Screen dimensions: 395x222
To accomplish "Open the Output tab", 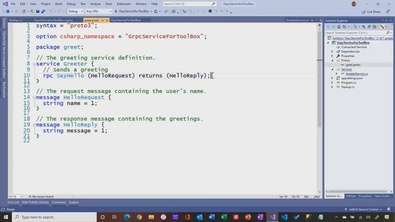I will (x=73, y=202).
